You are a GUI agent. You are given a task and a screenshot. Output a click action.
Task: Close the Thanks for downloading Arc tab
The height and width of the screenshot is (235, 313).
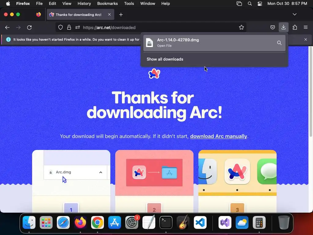point(109,14)
